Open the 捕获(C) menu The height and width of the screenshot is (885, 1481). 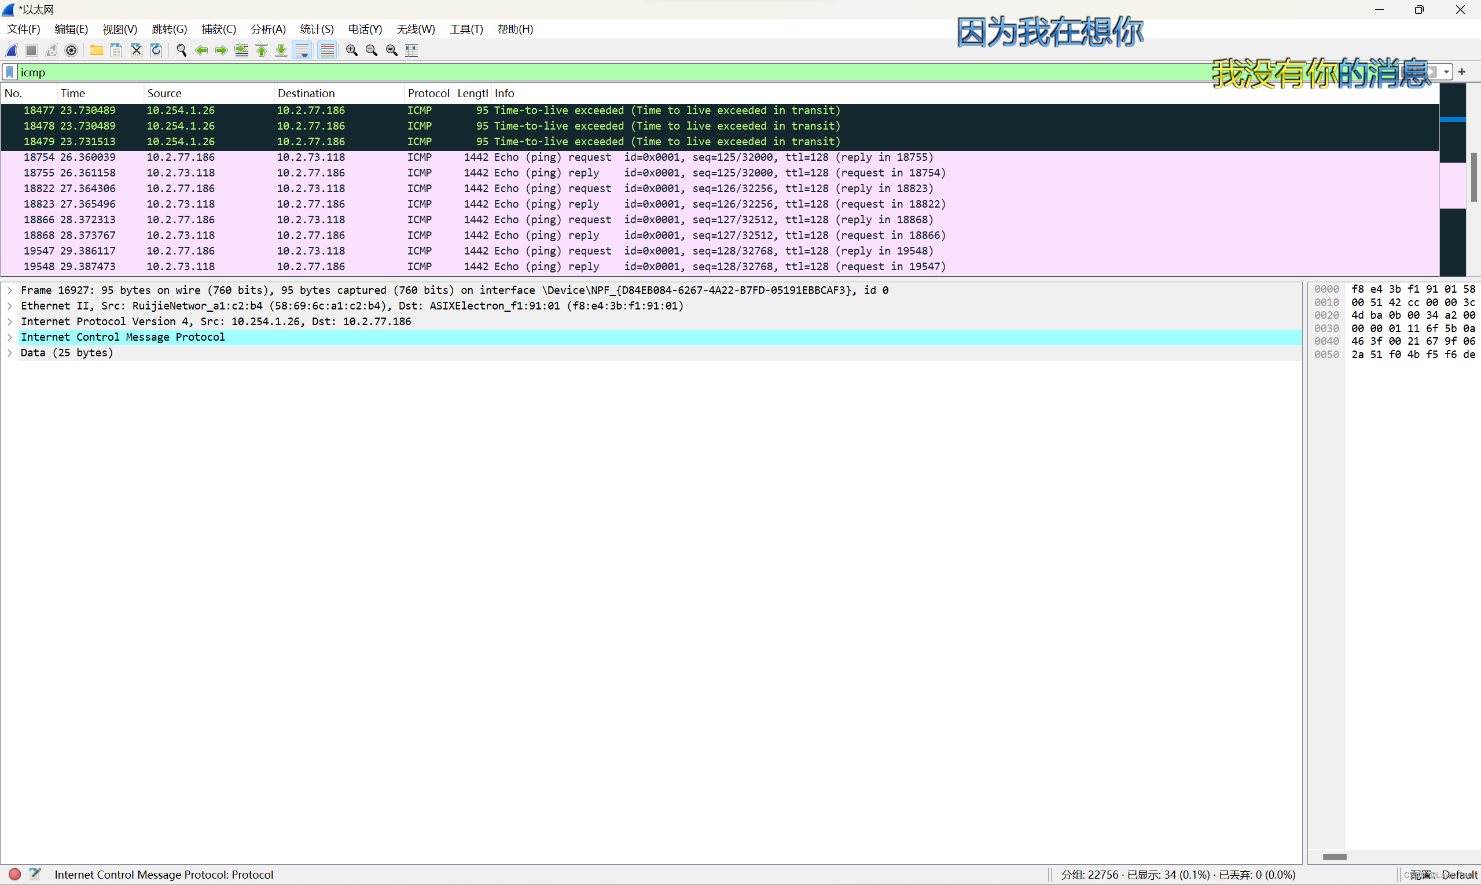[x=219, y=30]
